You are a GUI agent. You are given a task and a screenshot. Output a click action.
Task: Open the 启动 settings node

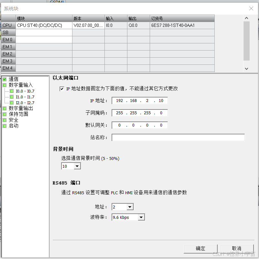coord(14,126)
